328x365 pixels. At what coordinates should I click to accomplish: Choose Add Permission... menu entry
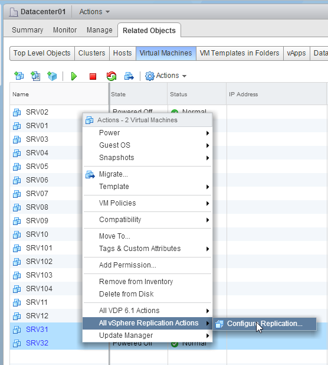(147, 265)
